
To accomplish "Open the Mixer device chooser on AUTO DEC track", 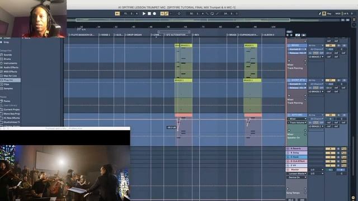I will coord(297,119).
